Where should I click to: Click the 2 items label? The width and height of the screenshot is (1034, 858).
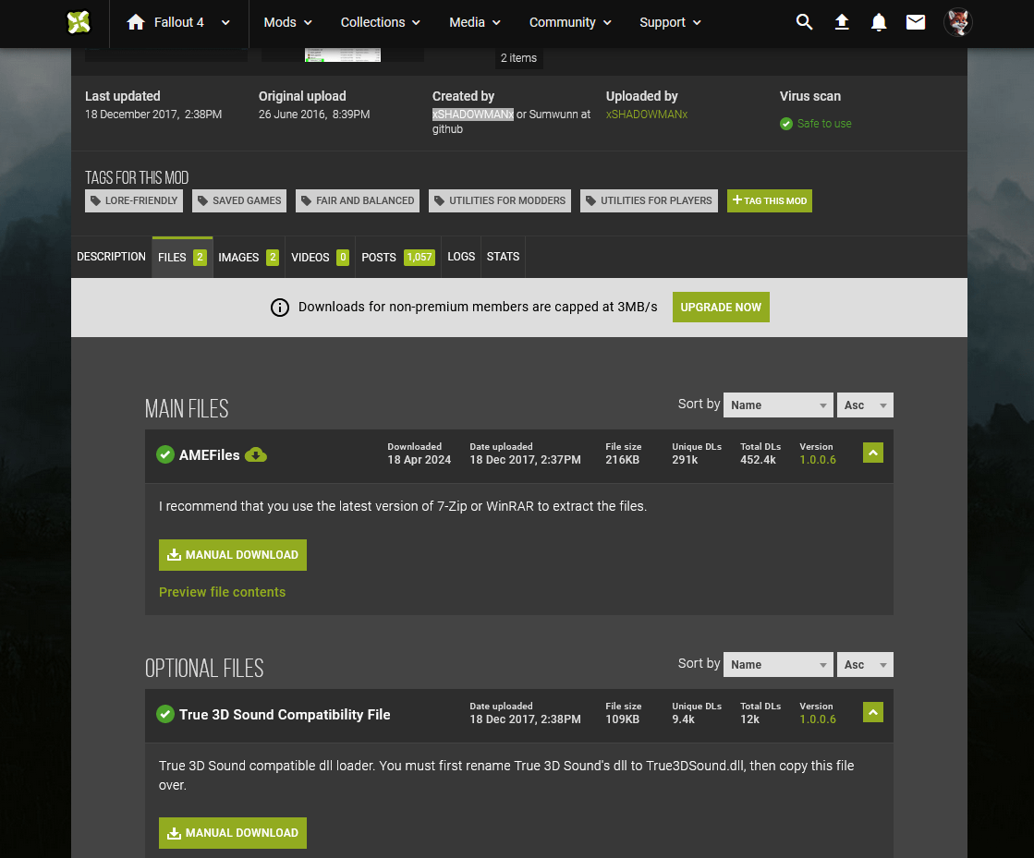click(x=519, y=58)
